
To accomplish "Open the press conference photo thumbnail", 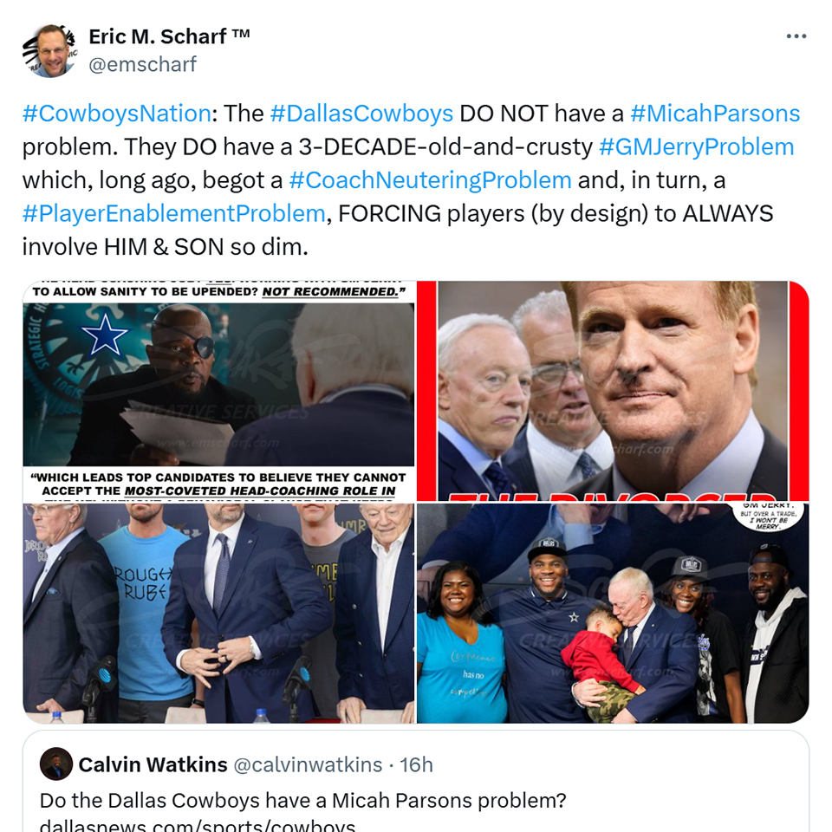I will pos(218,614).
